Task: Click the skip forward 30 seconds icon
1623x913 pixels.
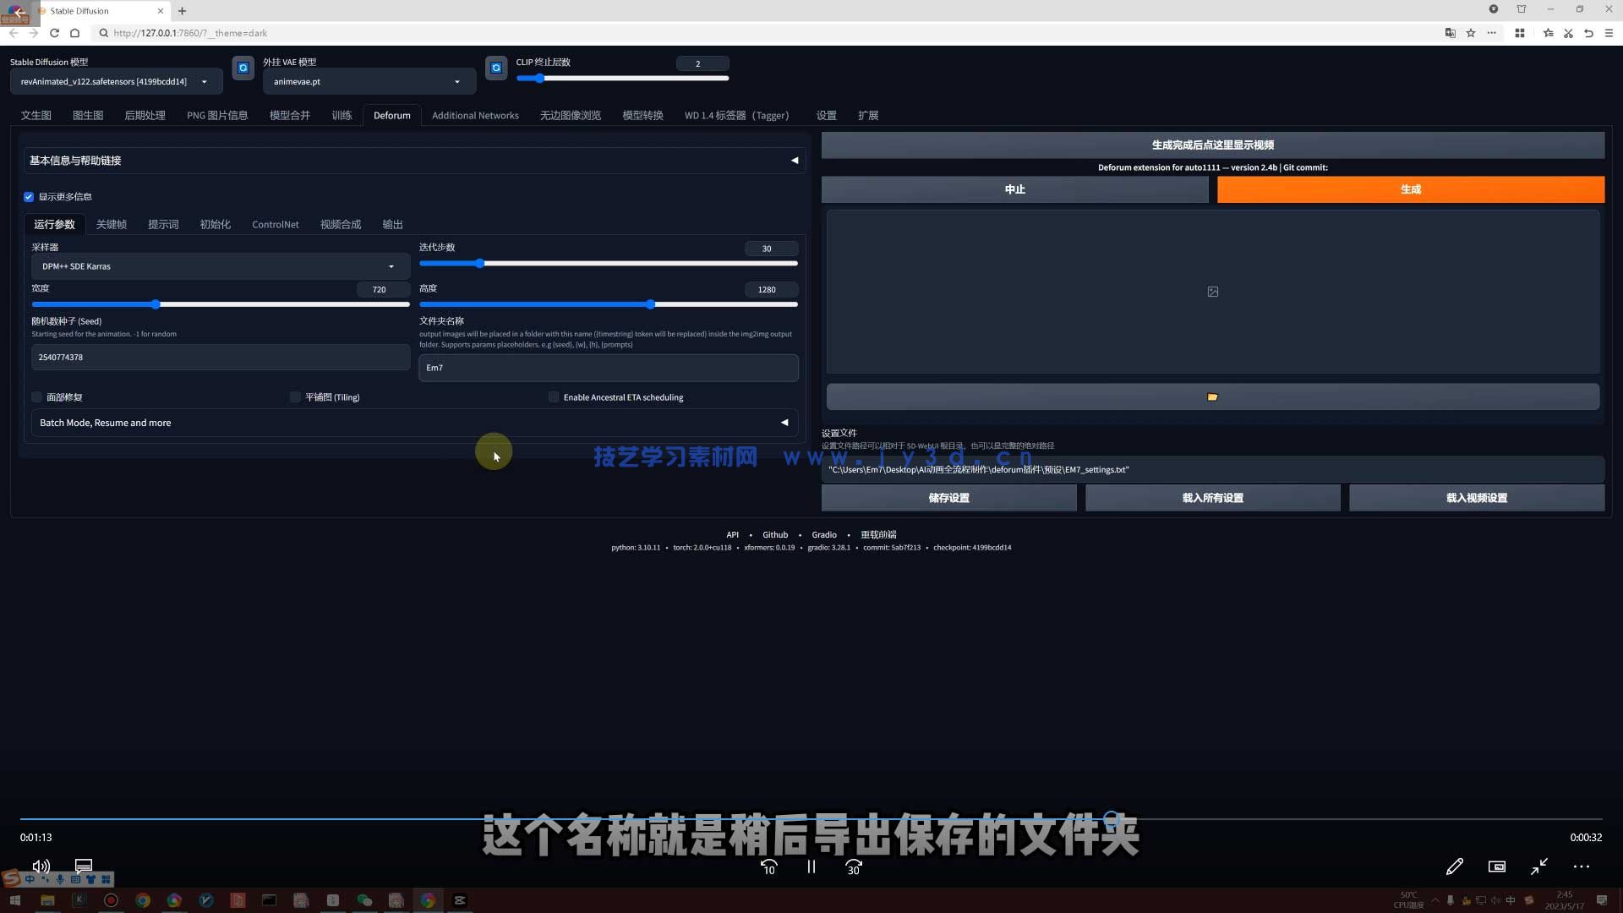Action: [854, 867]
